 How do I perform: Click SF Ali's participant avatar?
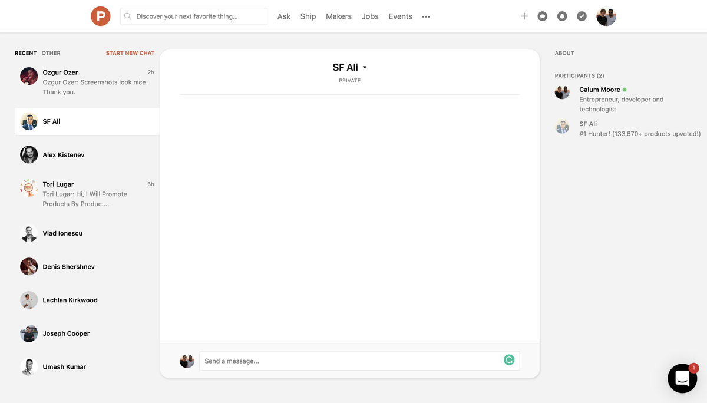[562, 126]
